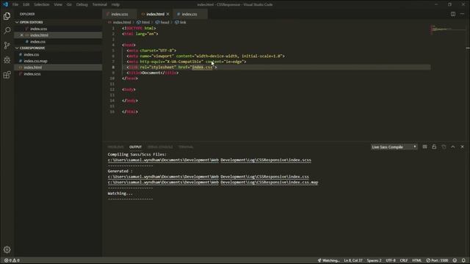Close the bottom output panel
The height and width of the screenshot is (264, 470).
(462, 147)
